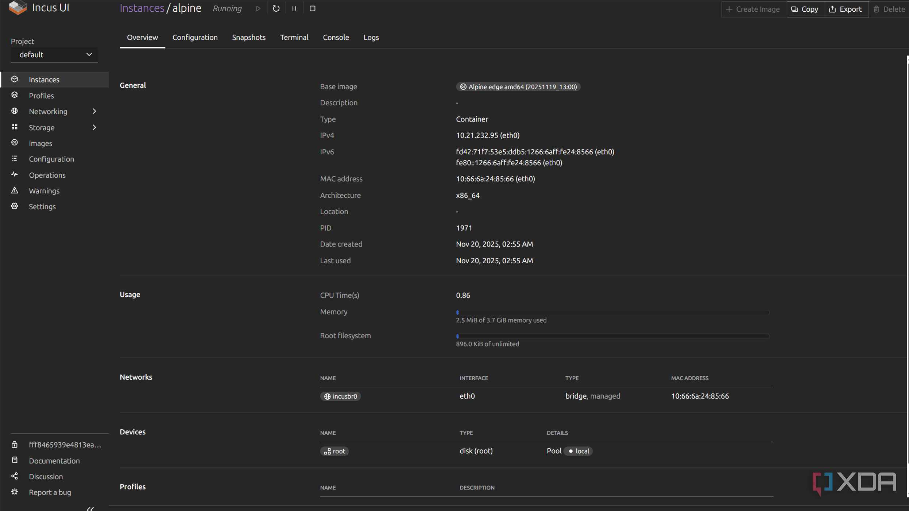Image resolution: width=909 pixels, height=511 pixels.
Task: Click the MAC address 10:66:6a:24:85:66 (eth0)
Action: [x=495, y=179]
